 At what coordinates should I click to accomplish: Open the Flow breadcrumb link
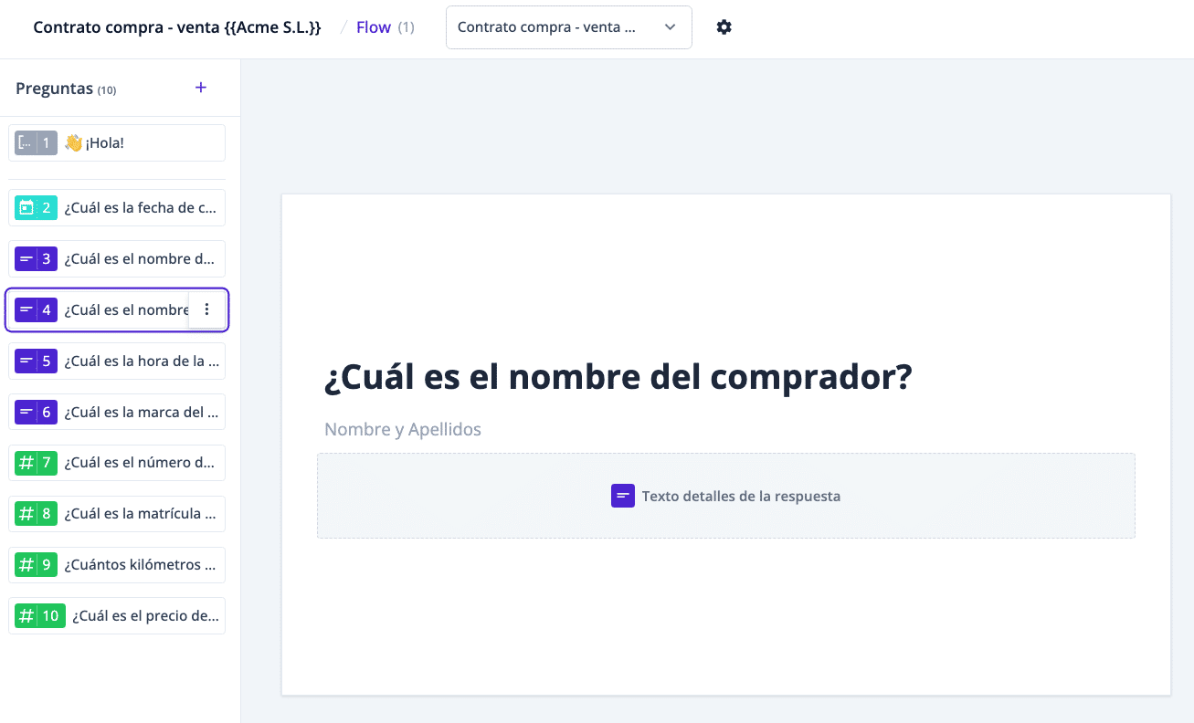pos(373,27)
